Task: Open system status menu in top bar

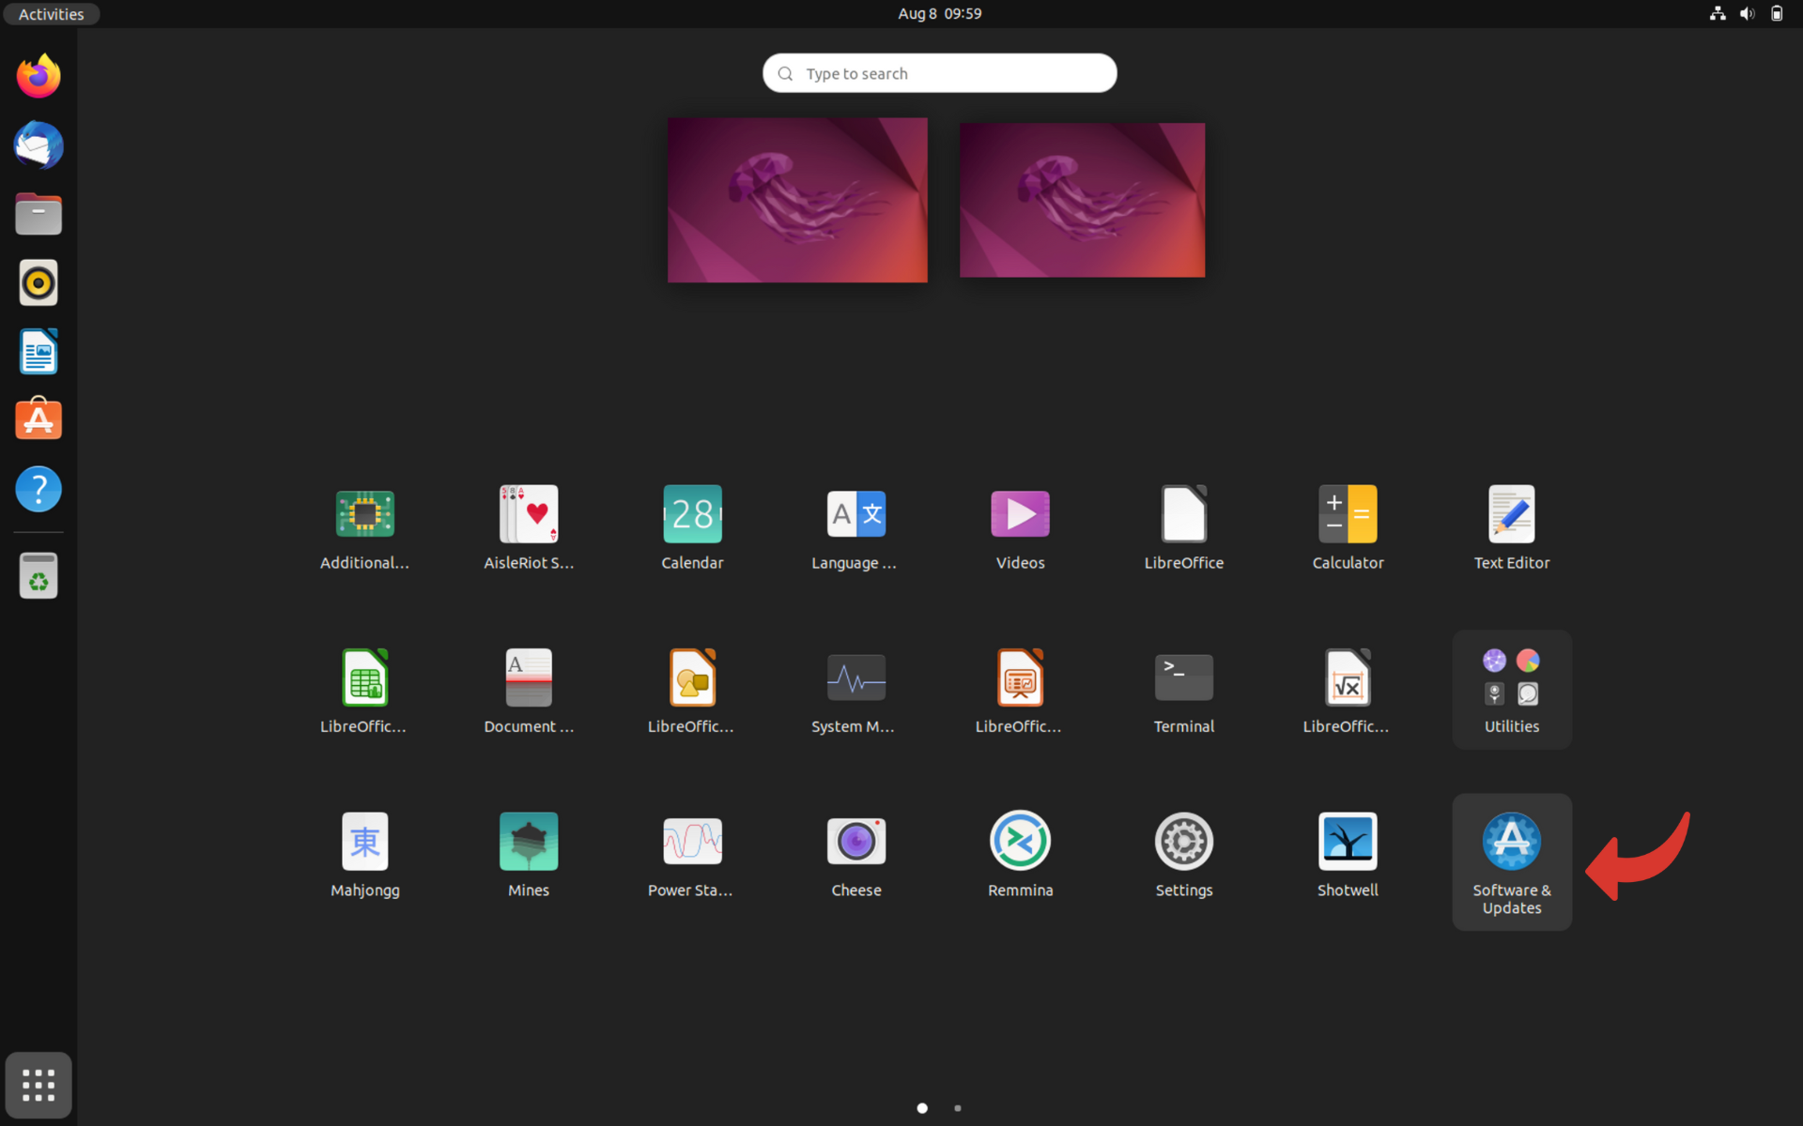Action: tap(1746, 13)
